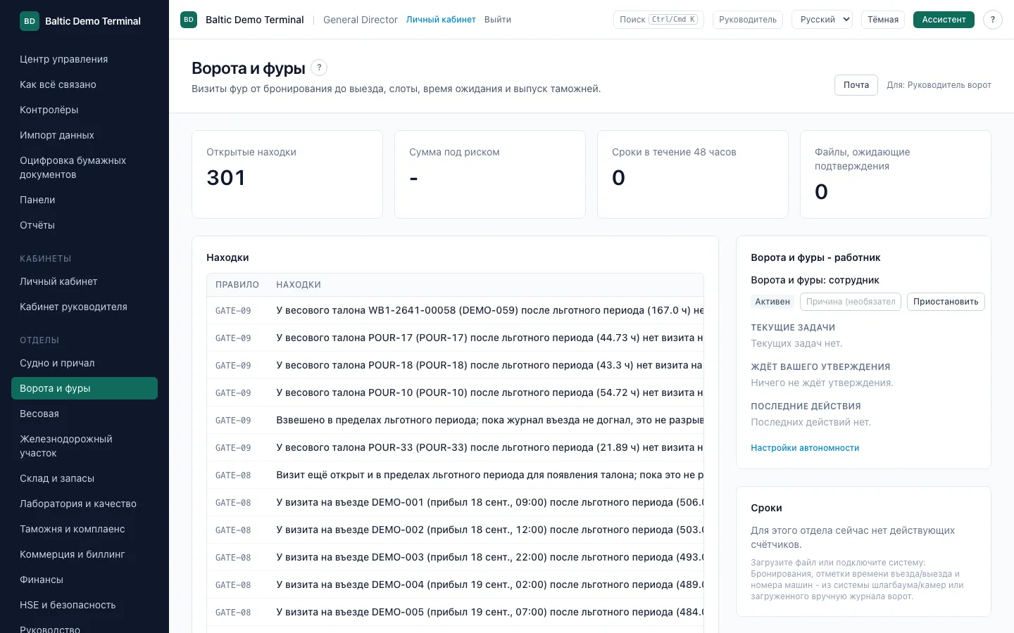This screenshot has height=633, width=1014.
Task: Open the Личный кабинет header link
Action: pos(441,20)
